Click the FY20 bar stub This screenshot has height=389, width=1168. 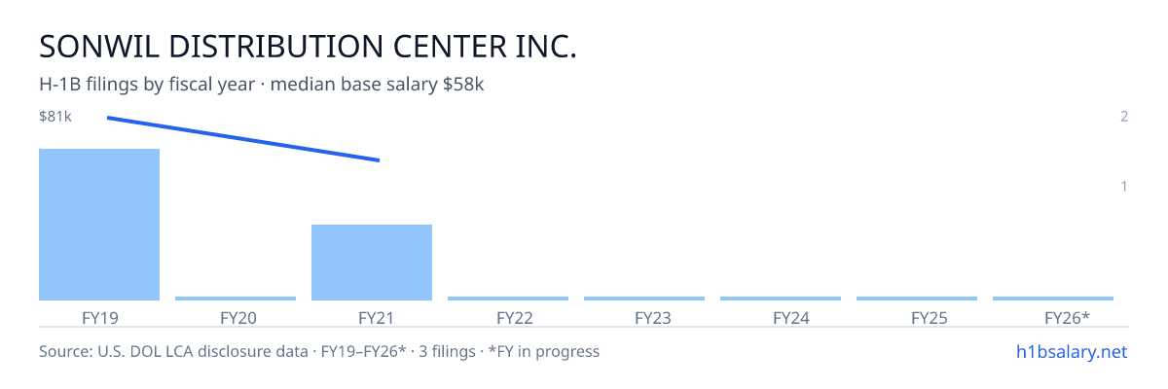click(x=236, y=299)
